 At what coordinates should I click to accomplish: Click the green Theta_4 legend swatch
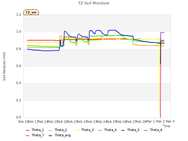(100, 130)
